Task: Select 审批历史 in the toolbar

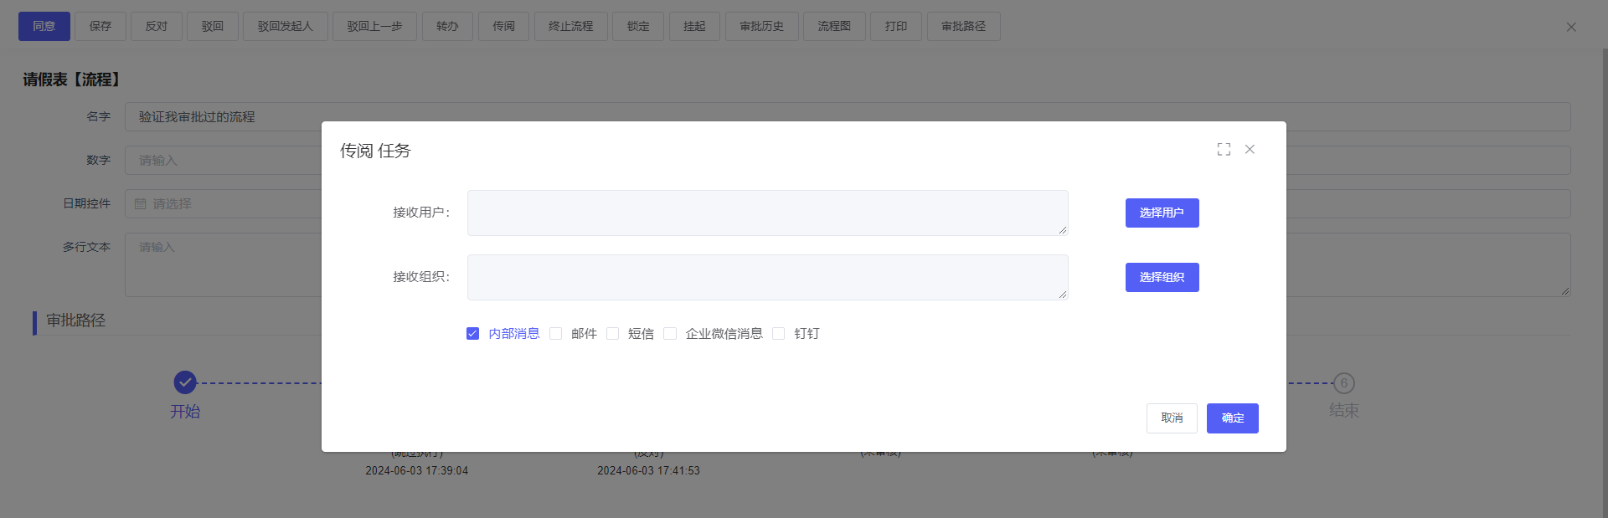Action: coord(761,27)
